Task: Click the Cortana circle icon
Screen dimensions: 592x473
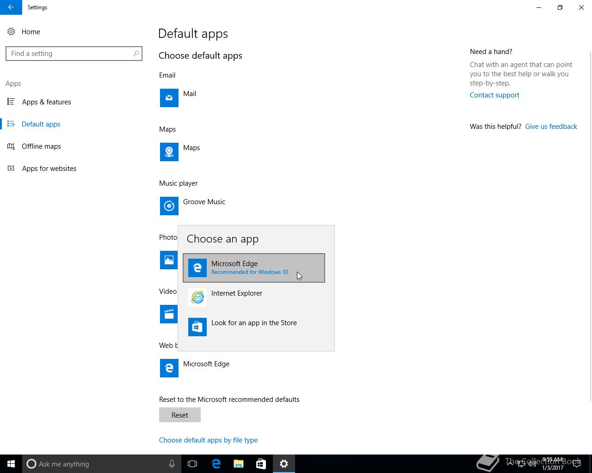Action: point(31,464)
